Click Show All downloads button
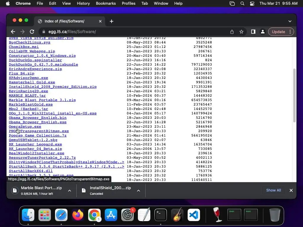The height and width of the screenshot is (227, 303). (273, 190)
